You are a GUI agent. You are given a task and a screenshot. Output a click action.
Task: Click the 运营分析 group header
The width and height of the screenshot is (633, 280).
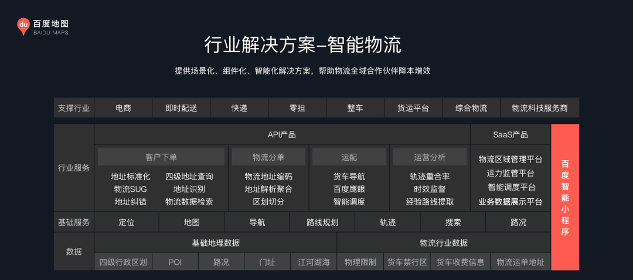click(x=430, y=157)
